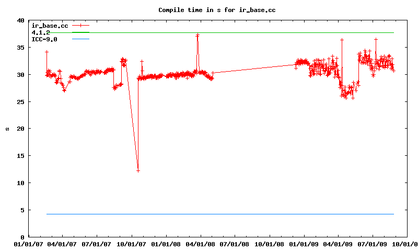
Task: Select the ir_base.cc legend label
Action: pos(50,25)
